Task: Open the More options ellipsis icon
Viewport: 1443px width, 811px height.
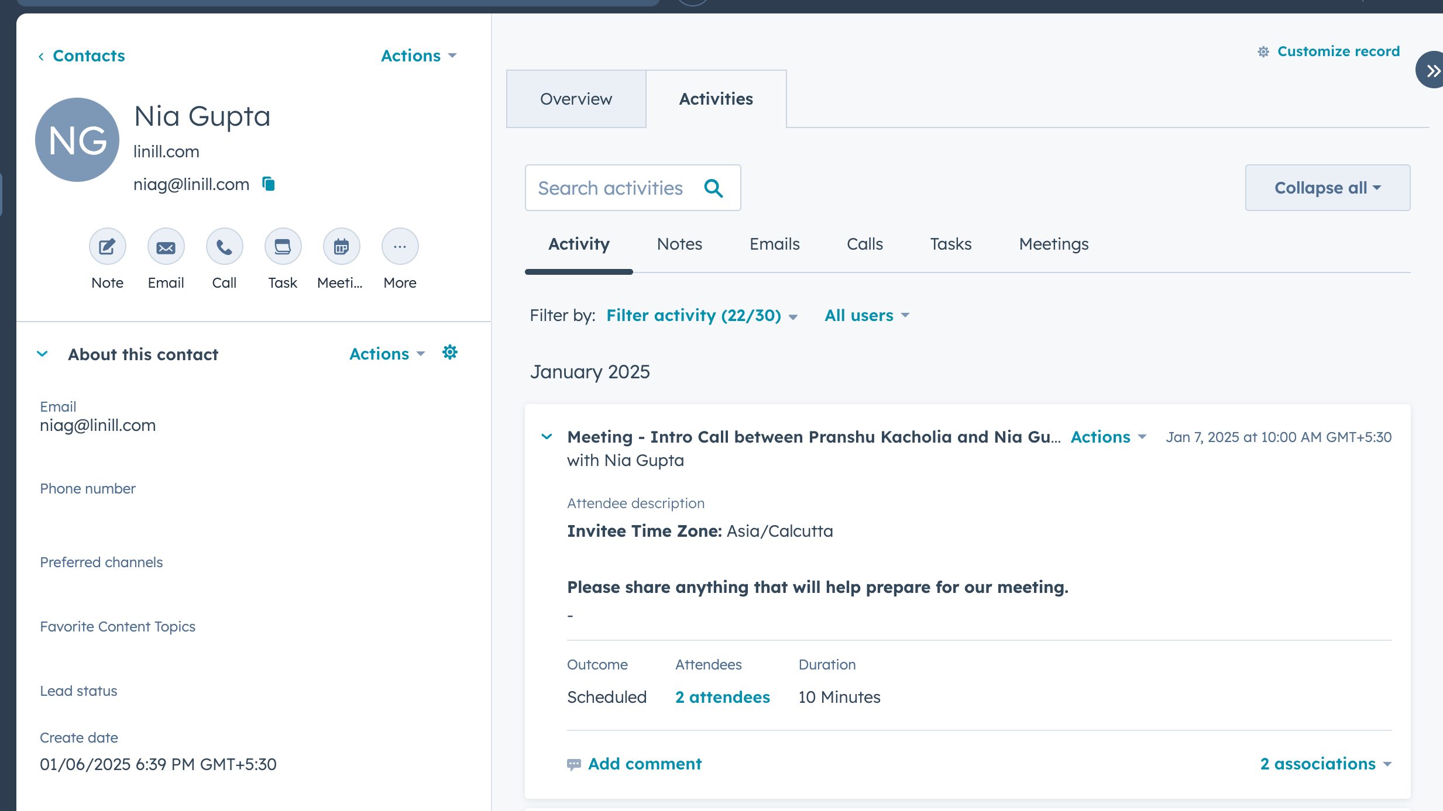Action: (400, 246)
